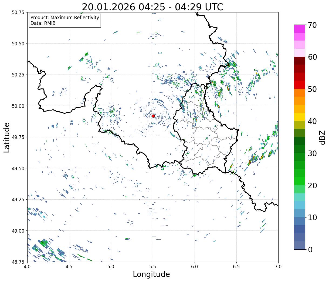Click the bright green swatch just above 20
Screen dimensions: 329x281
[300, 181]
